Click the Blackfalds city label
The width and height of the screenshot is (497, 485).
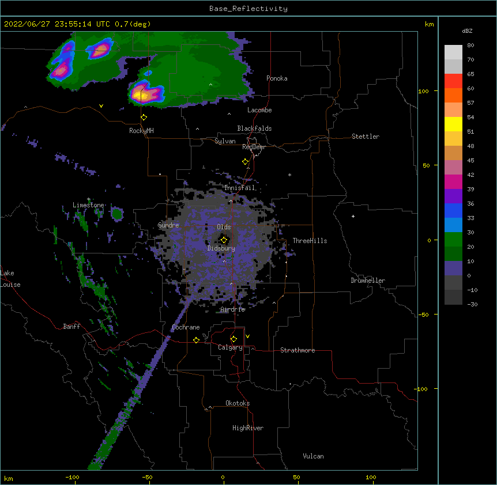254,128
